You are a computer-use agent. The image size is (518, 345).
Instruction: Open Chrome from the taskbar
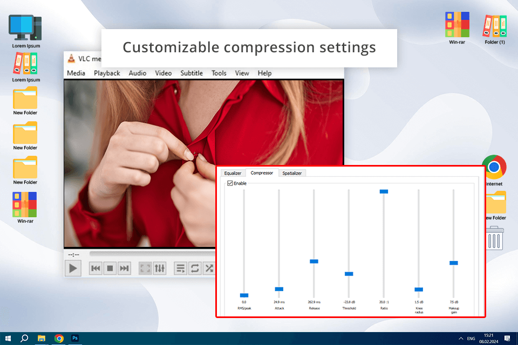click(x=59, y=339)
